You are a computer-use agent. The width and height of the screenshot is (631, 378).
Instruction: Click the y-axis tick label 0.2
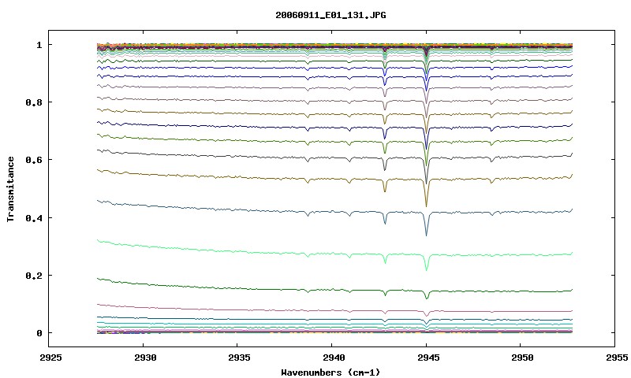[33, 276]
